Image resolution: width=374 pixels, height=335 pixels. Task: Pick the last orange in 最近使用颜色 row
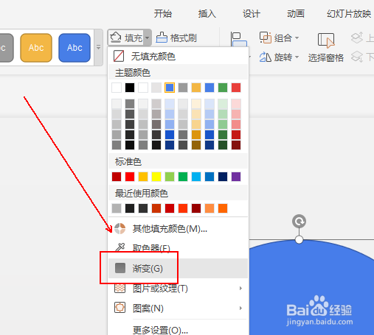coord(223,208)
